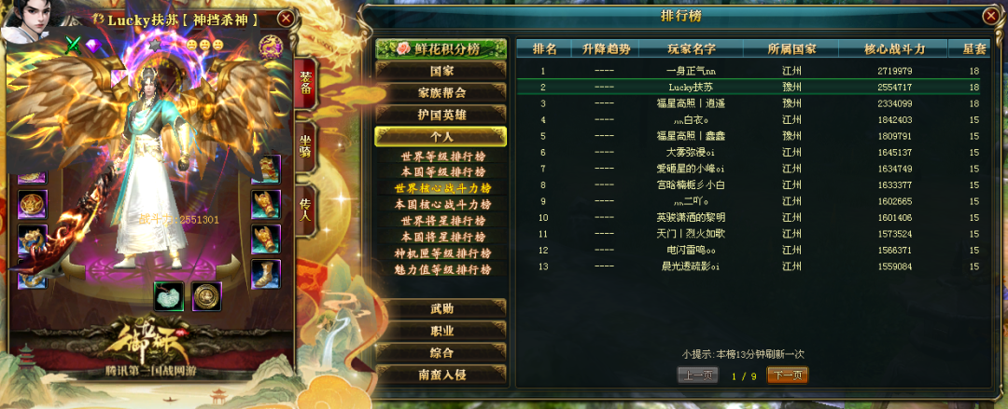This screenshot has height=409, width=1008.
Task: Select the purple diamond gem icon
Action: (93, 45)
